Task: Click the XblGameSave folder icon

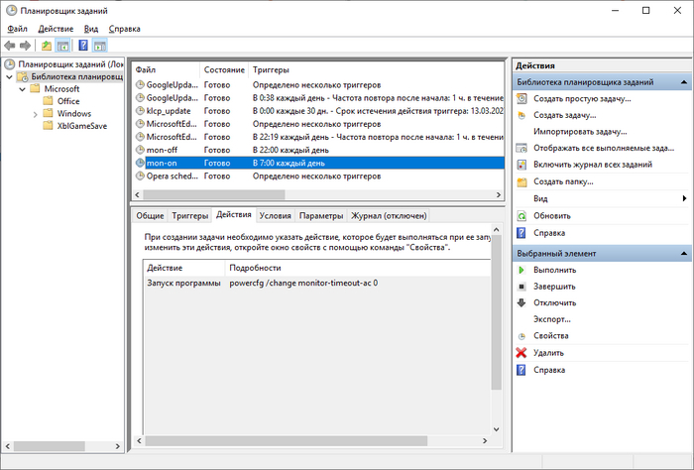Action: click(48, 126)
